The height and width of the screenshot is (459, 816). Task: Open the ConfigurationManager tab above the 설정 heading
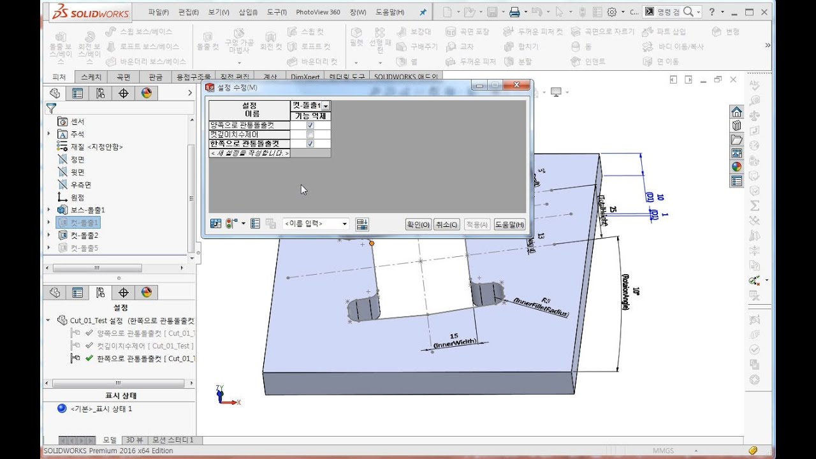(101, 293)
